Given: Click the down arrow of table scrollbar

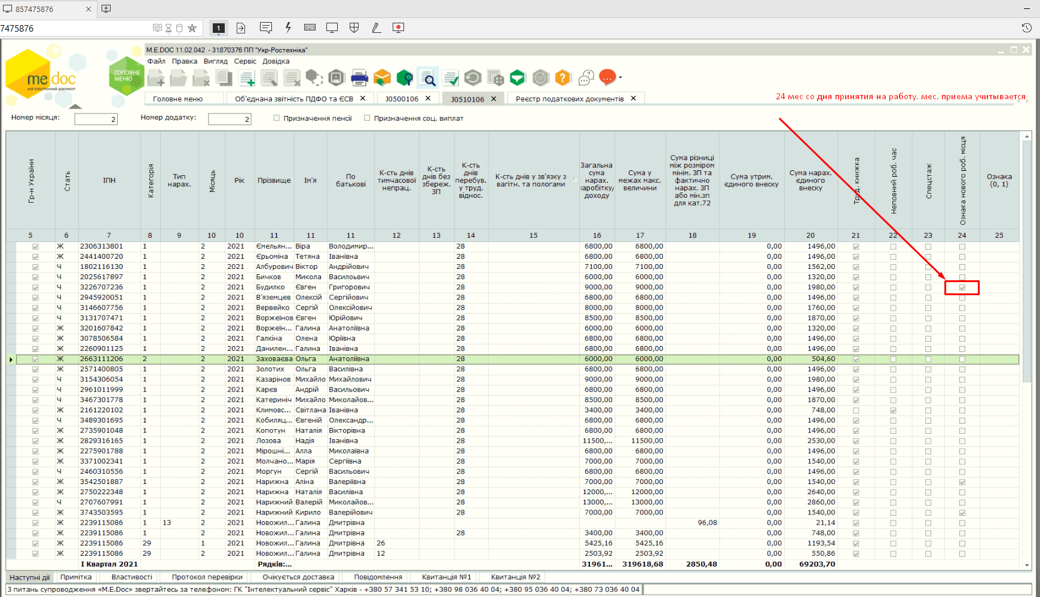Looking at the screenshot, I should coord(1027,565).
